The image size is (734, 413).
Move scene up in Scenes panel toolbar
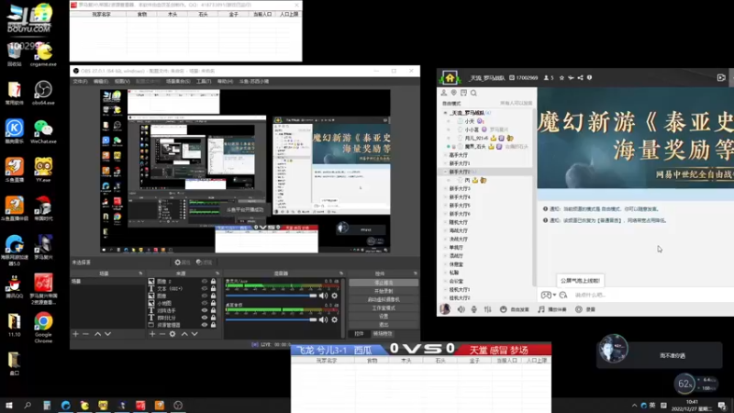pyautogui.click(x=97, y=334)
